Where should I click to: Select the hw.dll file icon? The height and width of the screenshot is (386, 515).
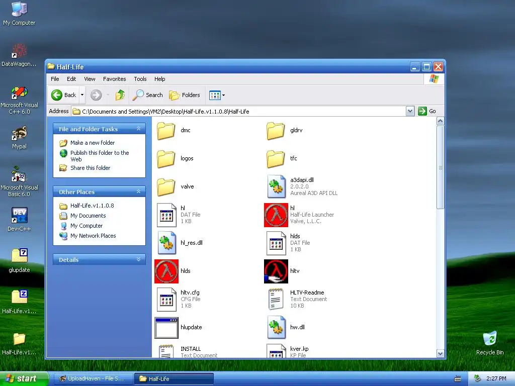[x=276, y=327]
